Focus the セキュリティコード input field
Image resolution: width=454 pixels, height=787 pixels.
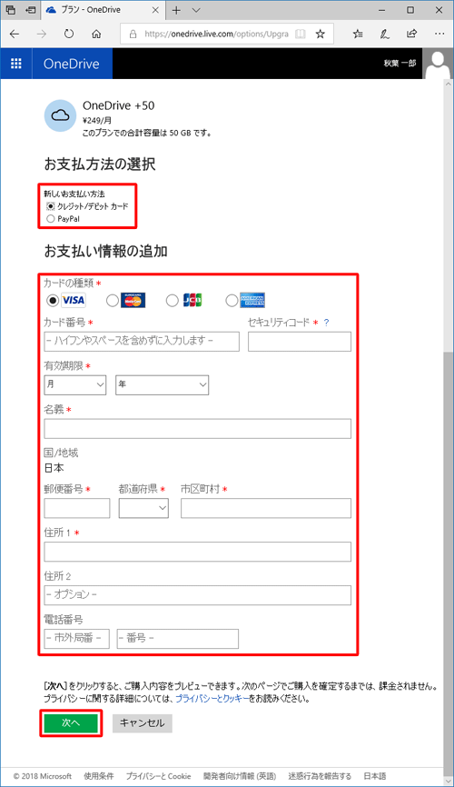(x=300, y=342)
